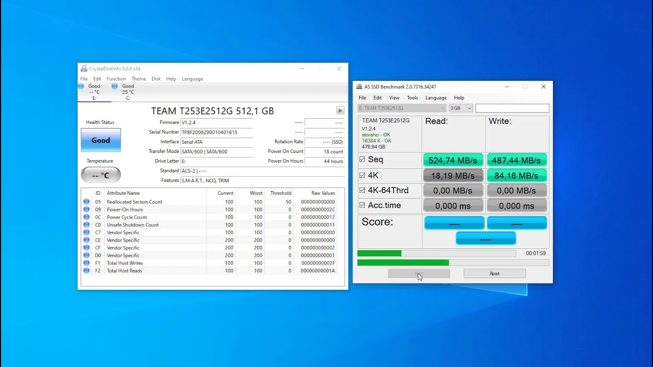Viewport: 653px width, 367px height.
Task: Open Help menu in AS SSD Benchmark
Action: tap(459, 98)
